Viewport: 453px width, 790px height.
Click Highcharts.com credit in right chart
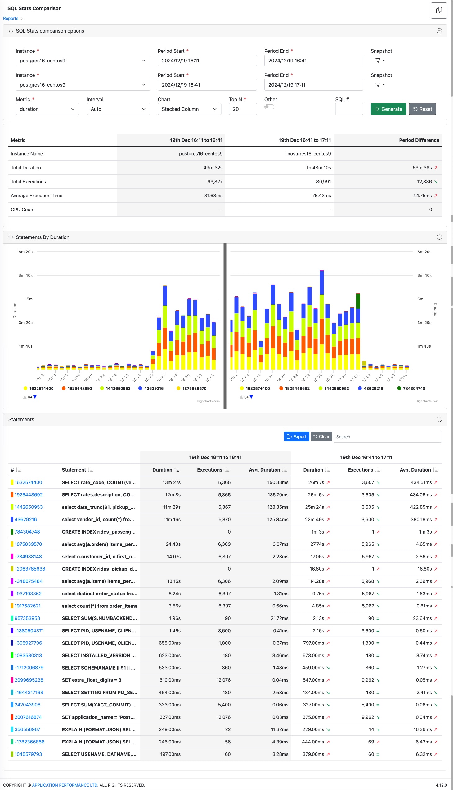click(x=427, y=401)
